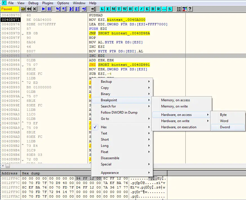This screenshot has height=200, width=246.
Task: Click the Go to address arrow icon
Action: tap(93, 9)
